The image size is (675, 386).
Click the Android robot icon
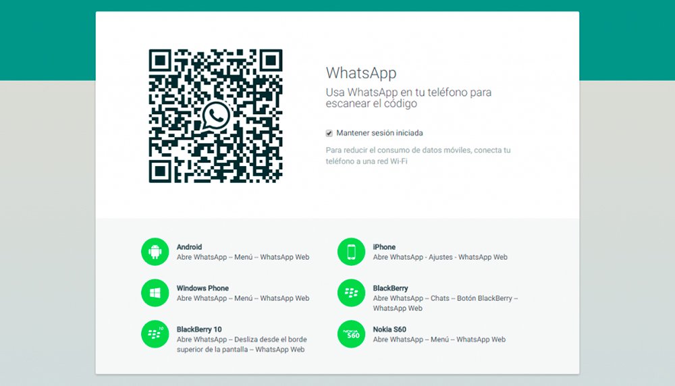click(155, 252)
